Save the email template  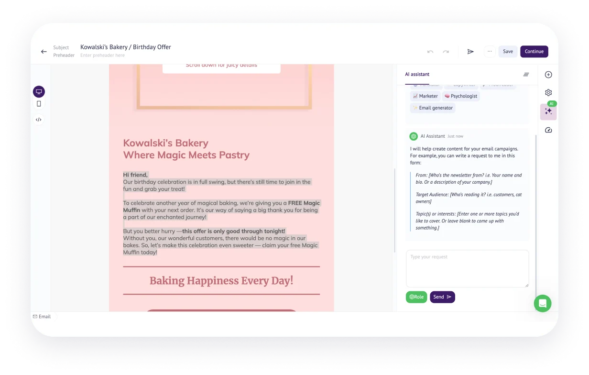508,52
